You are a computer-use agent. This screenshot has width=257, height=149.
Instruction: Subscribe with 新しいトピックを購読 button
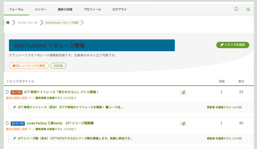click(x=29, y=66)
